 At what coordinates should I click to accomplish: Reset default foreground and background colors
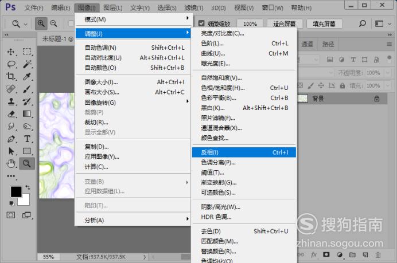pyautogui.click(x=11, y=203)
